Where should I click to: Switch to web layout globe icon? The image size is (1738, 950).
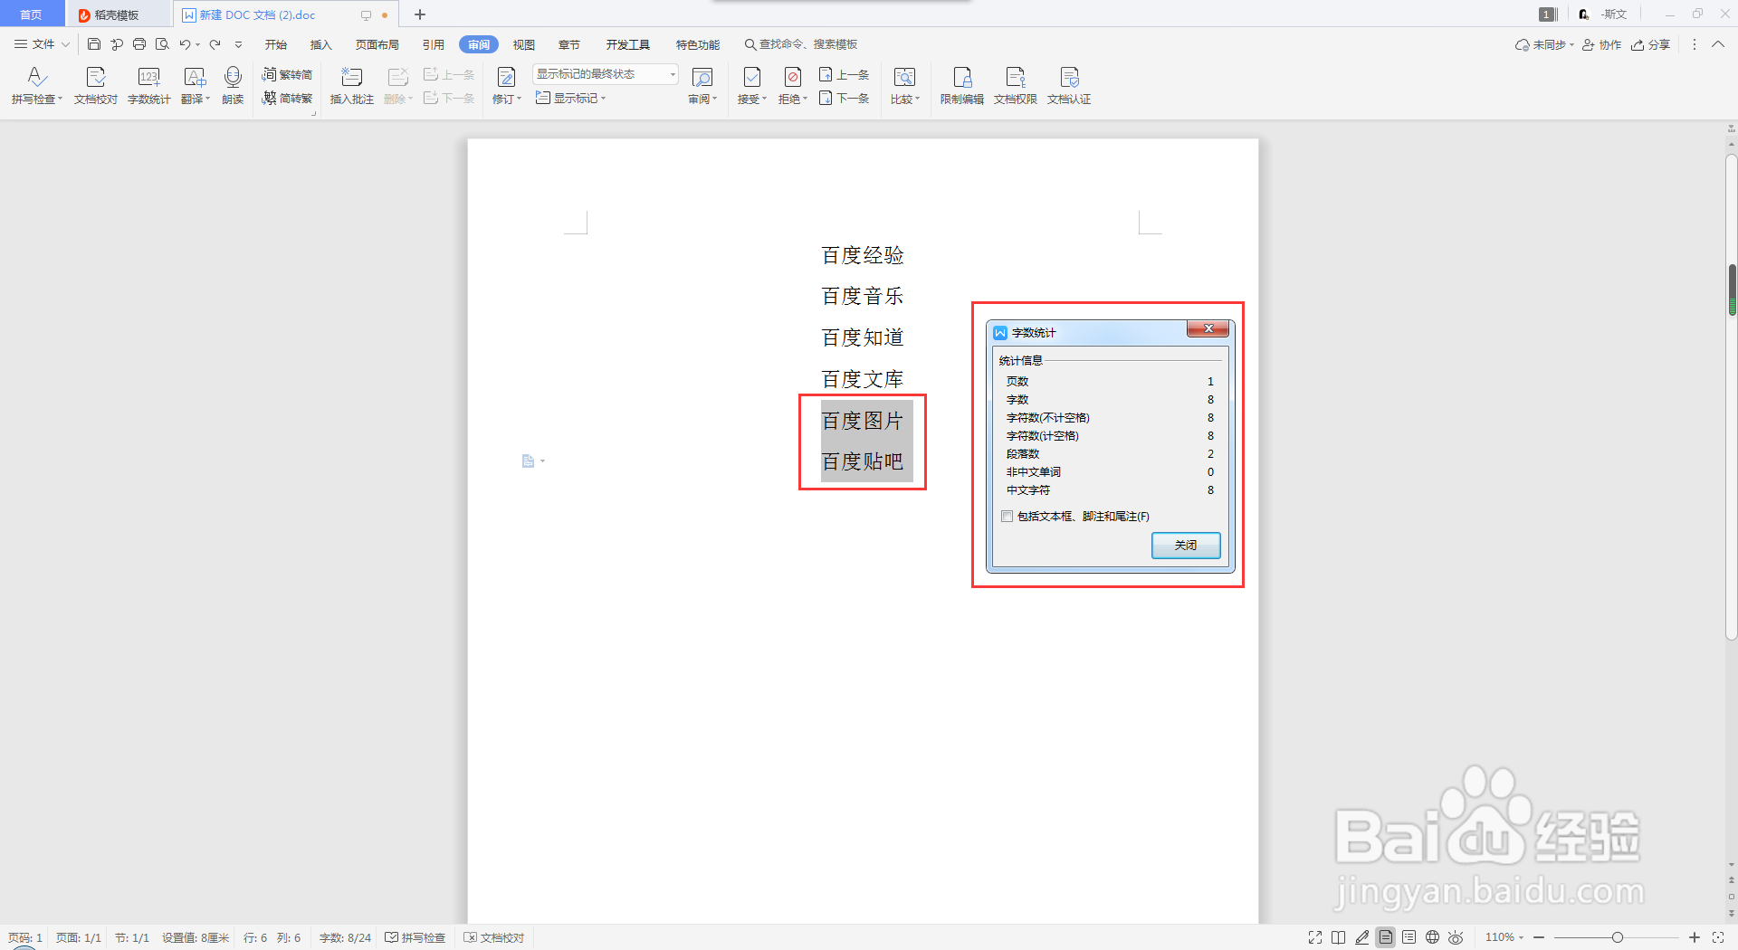click(x=1432, y=937)
